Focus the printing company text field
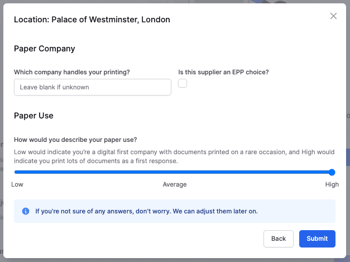 [x=93, y=87]
